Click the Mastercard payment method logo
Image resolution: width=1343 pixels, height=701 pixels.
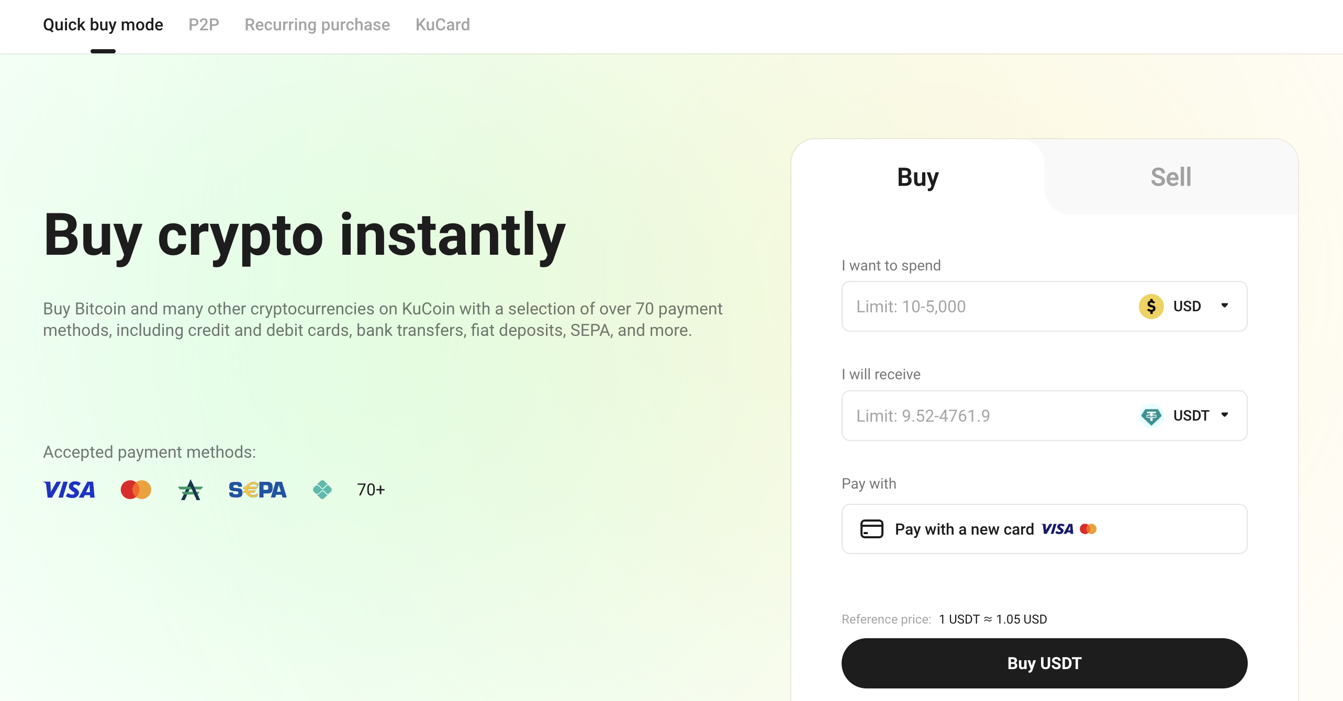point(136,490)
